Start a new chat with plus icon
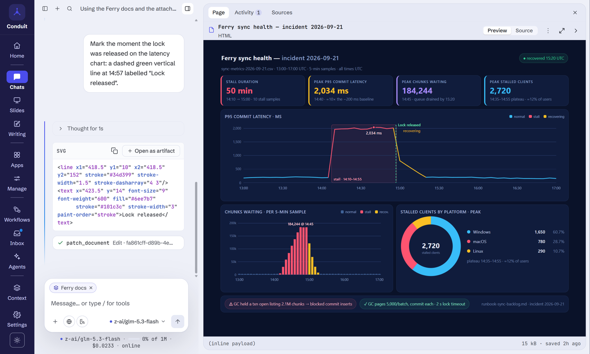Screen dimensions: 590x354 point(57,9)
